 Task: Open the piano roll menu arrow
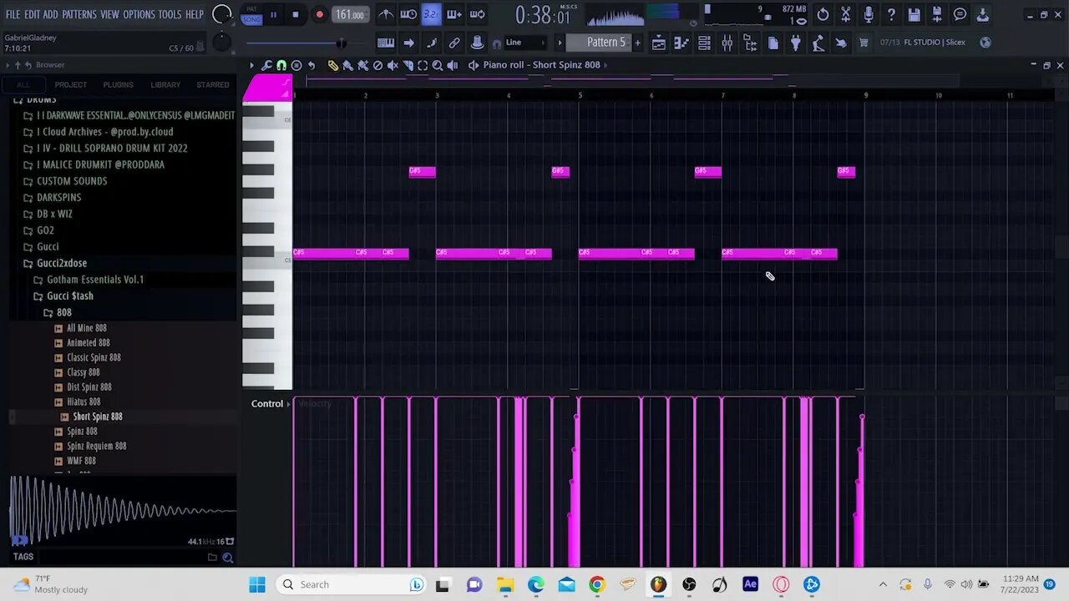click(x=251, y=65)
